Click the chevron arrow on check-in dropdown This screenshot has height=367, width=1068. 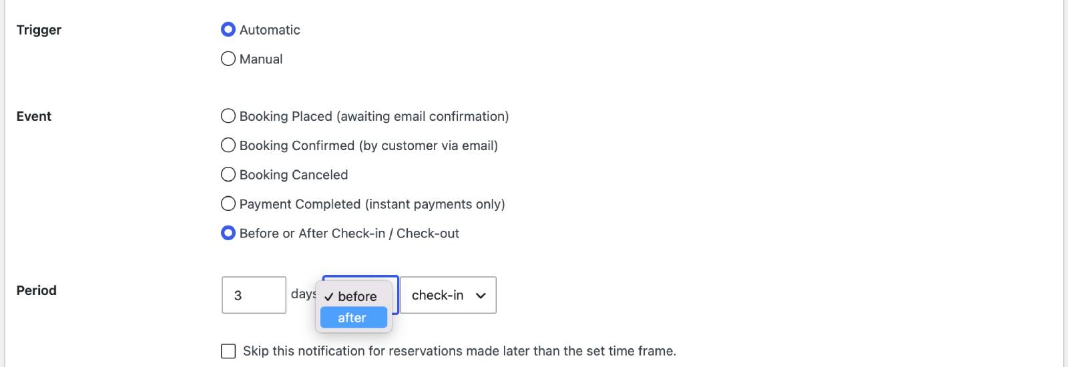(x=481, y=296)
